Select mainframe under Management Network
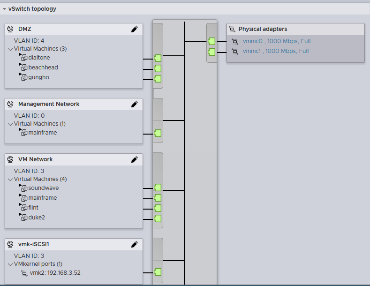Image resolution: width=370 pixels, height=286 pixels. pos(43,133)
